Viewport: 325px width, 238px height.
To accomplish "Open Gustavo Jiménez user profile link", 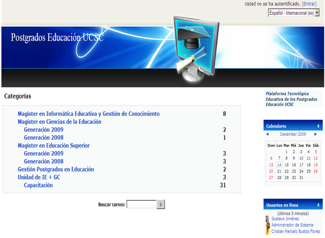I will point(285,219).
